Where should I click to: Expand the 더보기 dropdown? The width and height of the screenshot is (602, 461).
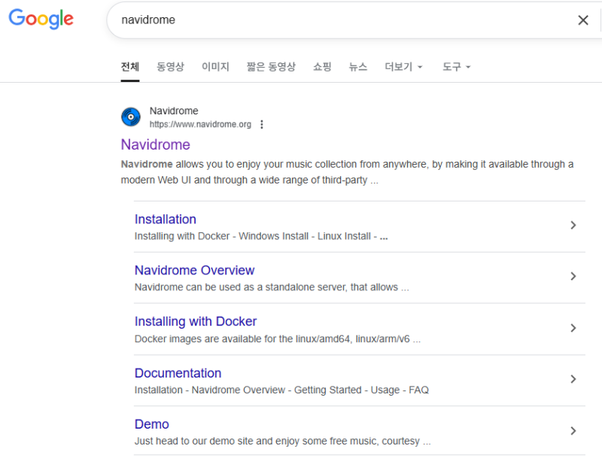click(403, 67)
